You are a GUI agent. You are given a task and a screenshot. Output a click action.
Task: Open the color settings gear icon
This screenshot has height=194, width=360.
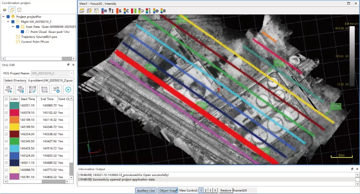[x=156, y=10]
